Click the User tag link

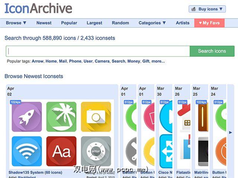coord(88,61)
